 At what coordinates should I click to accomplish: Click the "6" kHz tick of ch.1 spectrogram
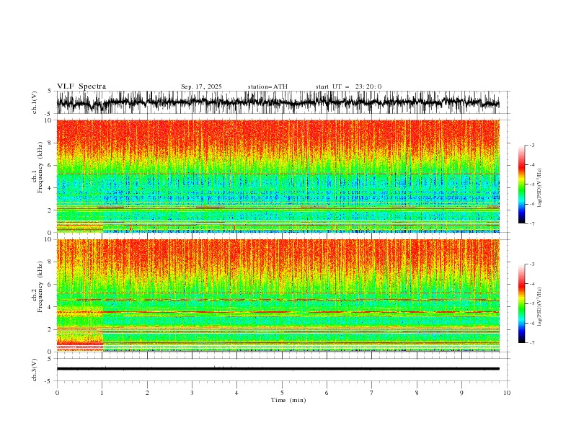(50, 165)
